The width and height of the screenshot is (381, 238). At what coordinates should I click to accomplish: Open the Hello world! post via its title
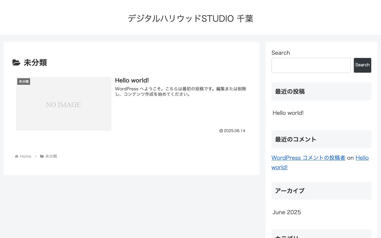click(x=132, y=80)
